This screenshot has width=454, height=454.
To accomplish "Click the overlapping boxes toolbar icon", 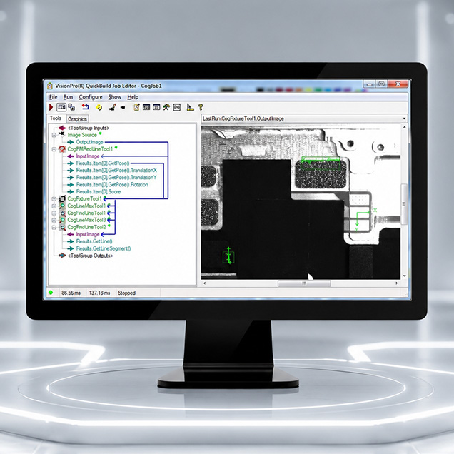I will pyautogui.click(x=71, y=107).
